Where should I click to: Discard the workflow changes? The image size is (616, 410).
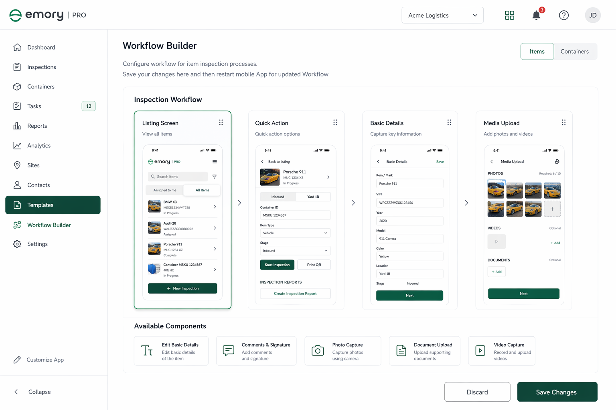[x=477, y=392]
